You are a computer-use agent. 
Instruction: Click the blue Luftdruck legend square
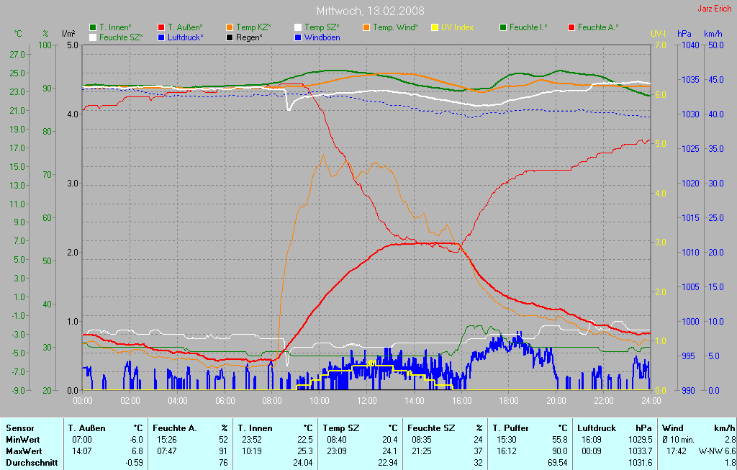160,37
